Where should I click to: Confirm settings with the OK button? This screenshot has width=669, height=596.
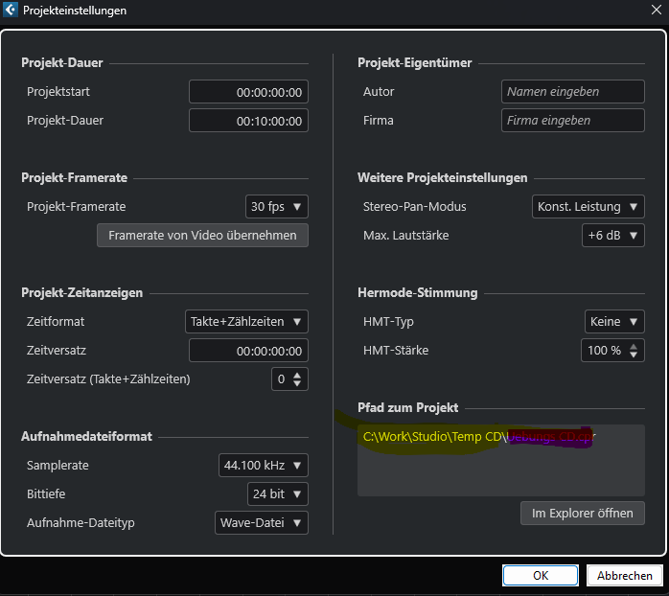(541, 576)
